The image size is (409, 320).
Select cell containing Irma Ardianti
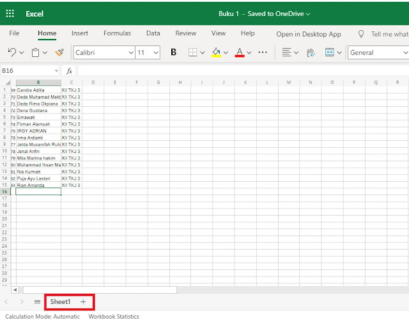click(38, 138)
